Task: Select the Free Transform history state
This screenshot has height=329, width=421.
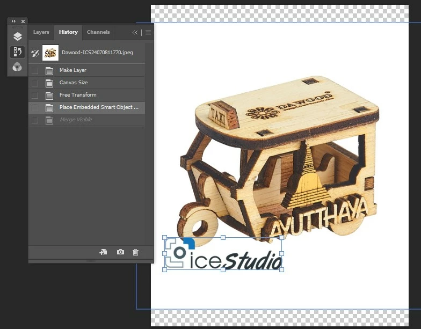Action: tap(87, 95)
